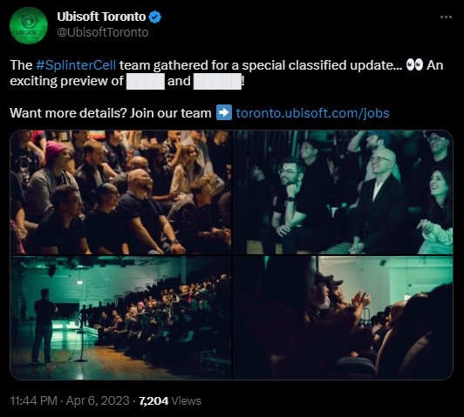The width and height of the screenshot is (464, 417).
Task: Click the bald man in black blazer
Action: pyautogui.click(x=378, y=201)
